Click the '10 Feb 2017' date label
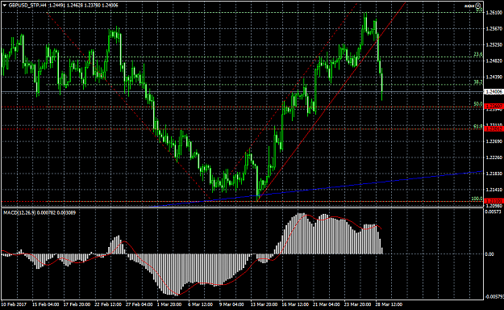 [x=14, y=304]
